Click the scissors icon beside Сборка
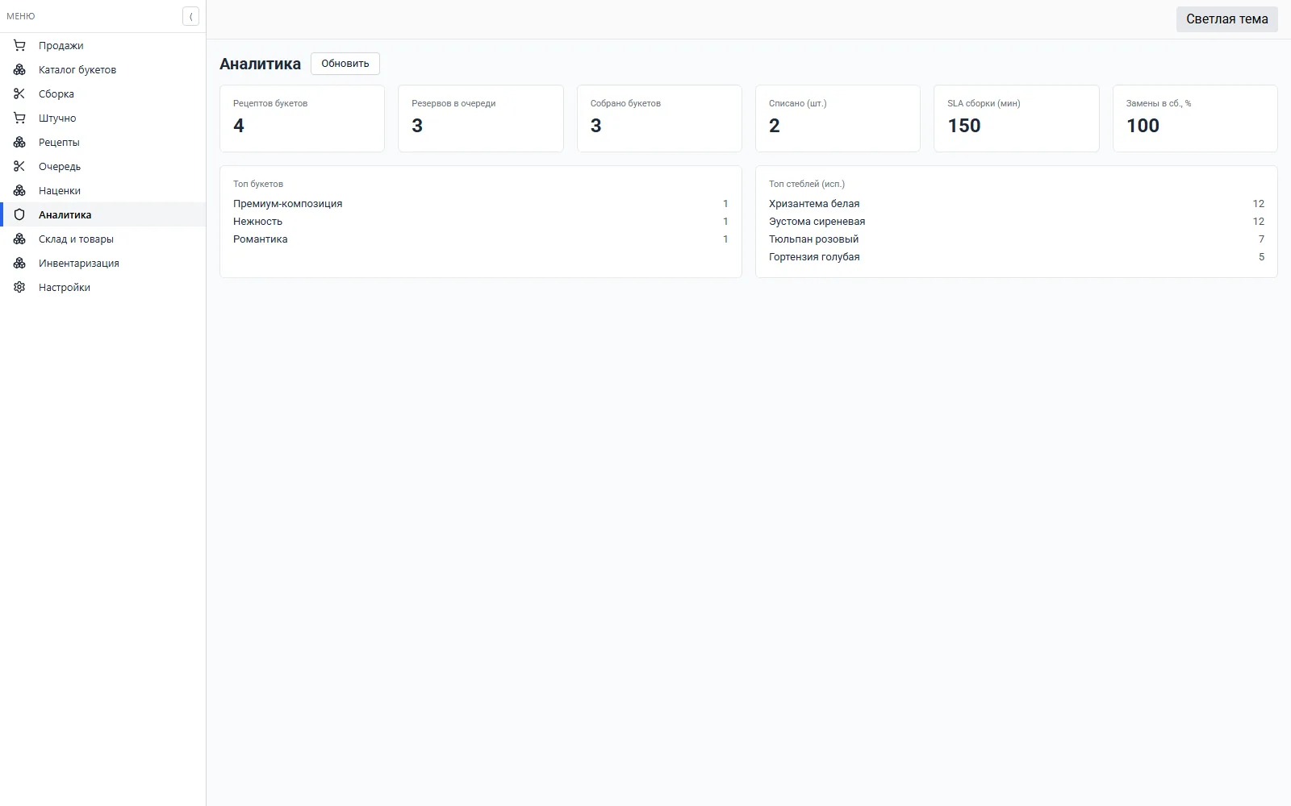Screen dimensions: 1291x806 19,93
